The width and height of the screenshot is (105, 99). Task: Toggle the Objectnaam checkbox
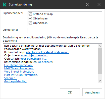[x=30, y=18]
